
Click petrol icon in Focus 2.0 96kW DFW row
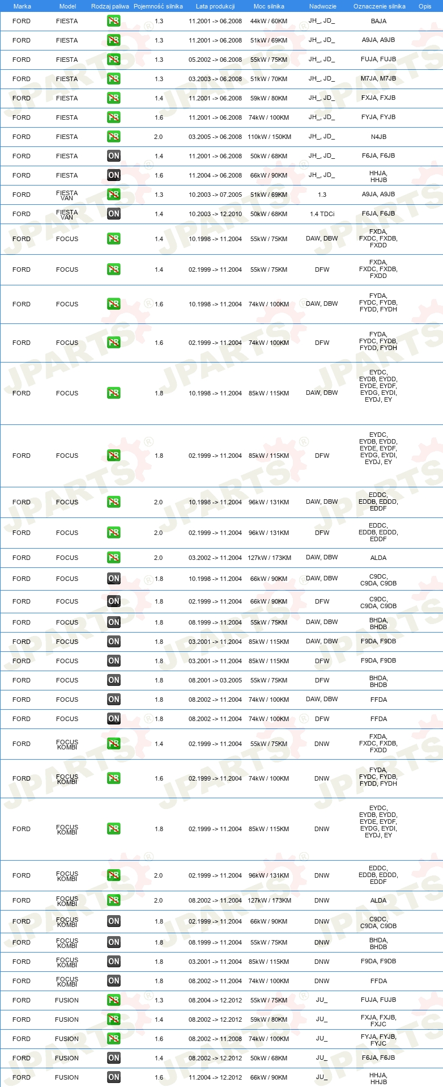(114, 533)
